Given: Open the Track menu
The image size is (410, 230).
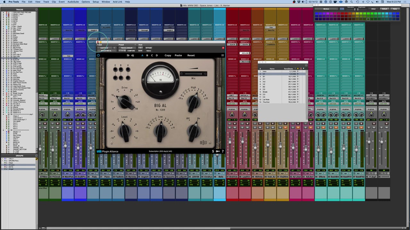Looking at the screenshot, I should (46, 2).
